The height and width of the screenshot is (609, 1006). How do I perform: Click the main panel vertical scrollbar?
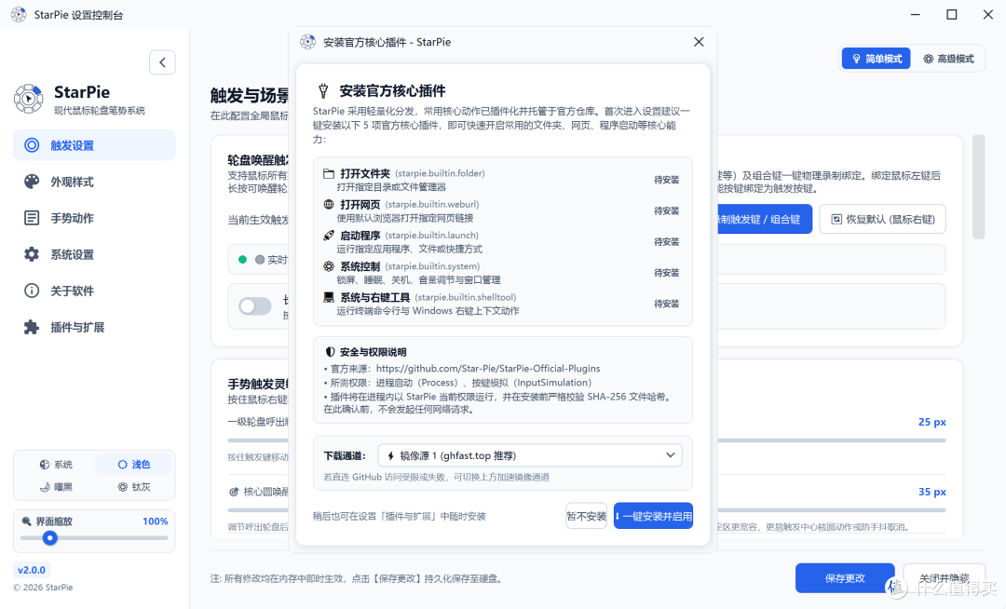pos(978,186)
